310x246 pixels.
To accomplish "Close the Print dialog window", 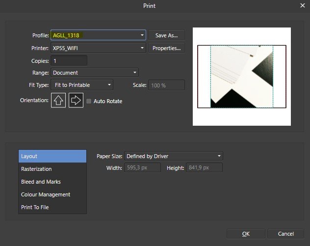I will (302, 5).
